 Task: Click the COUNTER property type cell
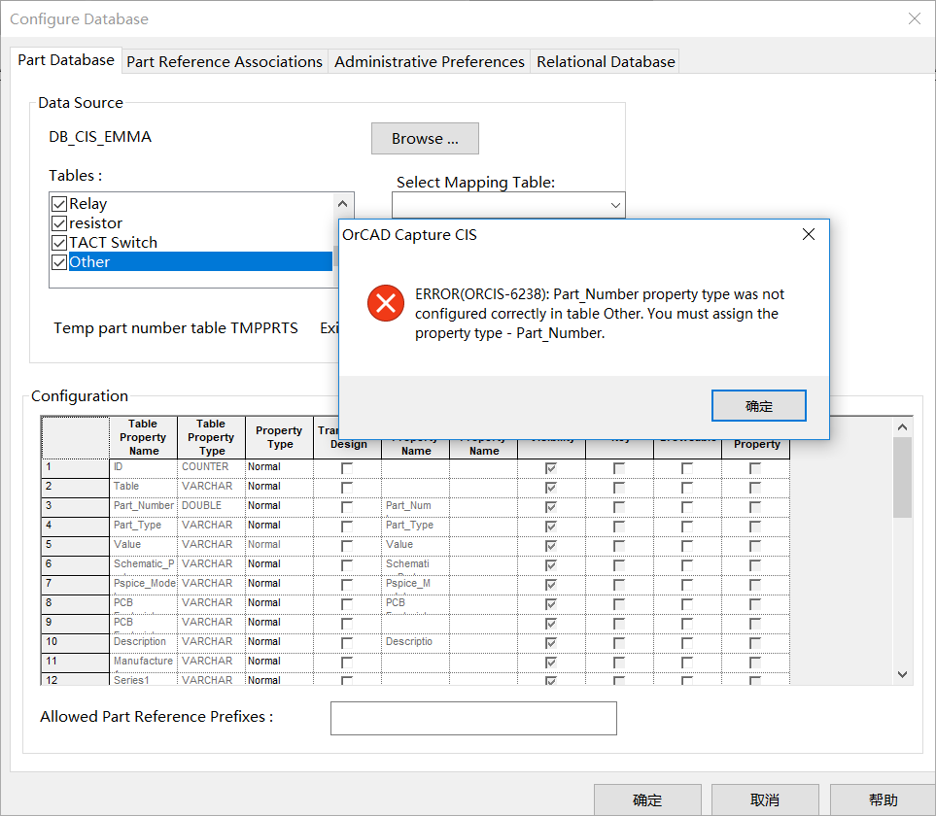(211, 467)
